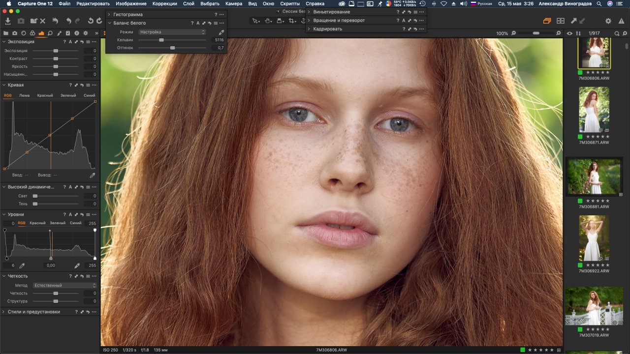
Task: Click the Levels highlight picker eyedropper
Action: click(x=77, y=265)
